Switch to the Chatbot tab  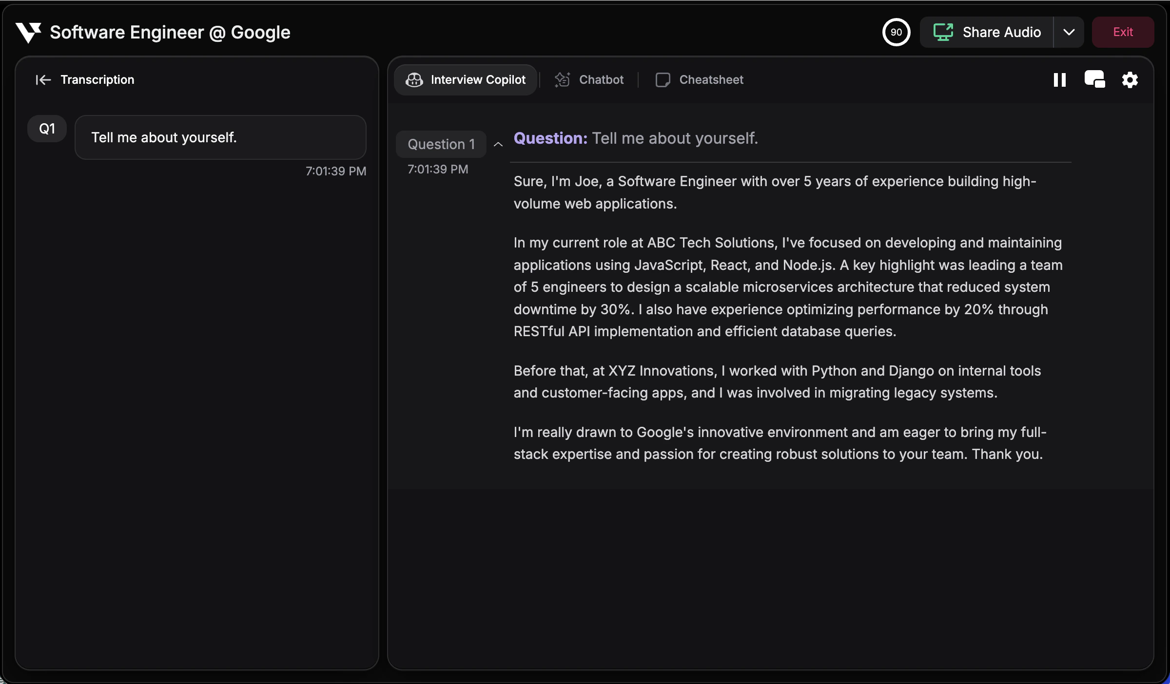coord(601,80)
